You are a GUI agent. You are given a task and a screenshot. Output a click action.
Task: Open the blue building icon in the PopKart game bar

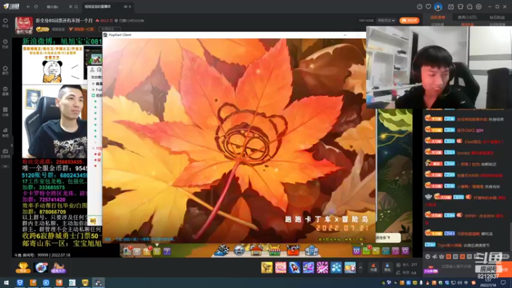point(311,250)
